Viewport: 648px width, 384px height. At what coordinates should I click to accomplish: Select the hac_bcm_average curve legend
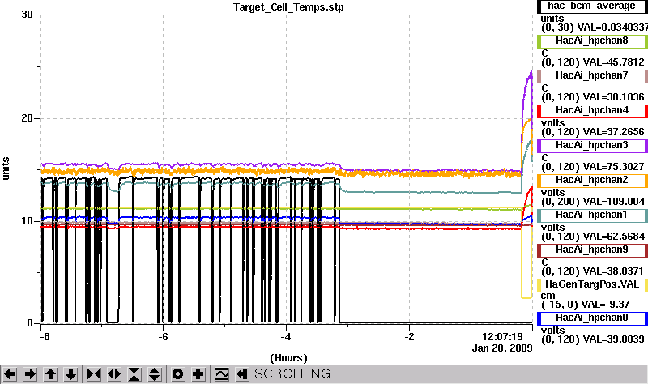point(592,6)
